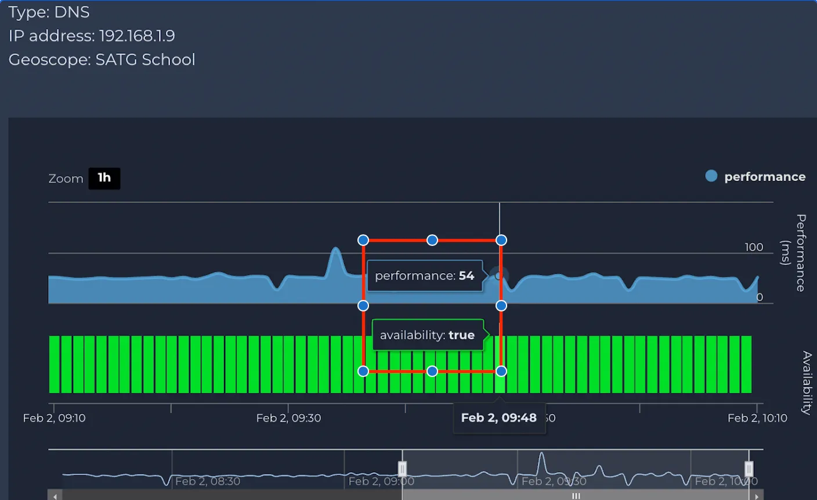Image resolution: width=817 pixels, height=500 pixels.
Task: Select the 1h zoom button
Action: (104, 178)
